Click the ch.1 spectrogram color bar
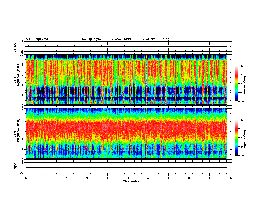 tap(237, 84)
